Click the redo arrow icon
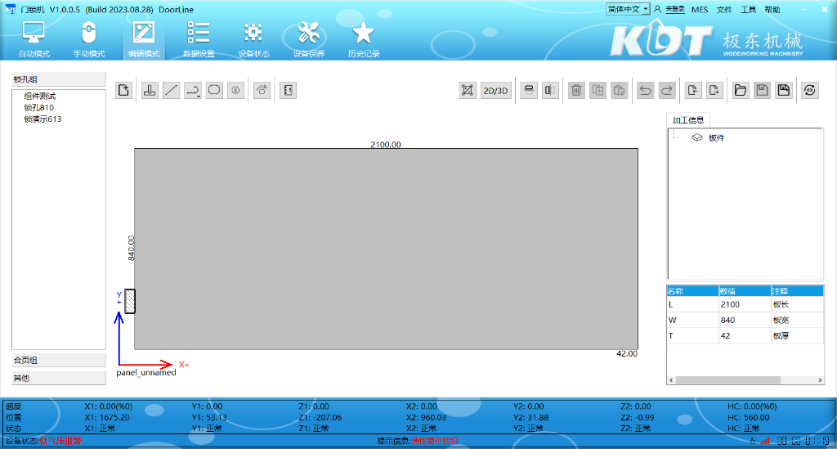The image size is (837, 449). point(667,91)
